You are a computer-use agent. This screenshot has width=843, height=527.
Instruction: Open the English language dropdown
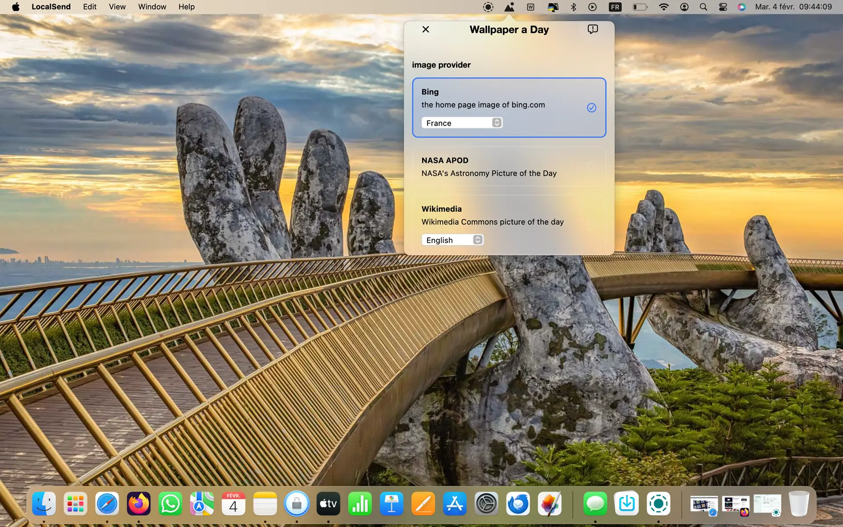pos(452,240)
